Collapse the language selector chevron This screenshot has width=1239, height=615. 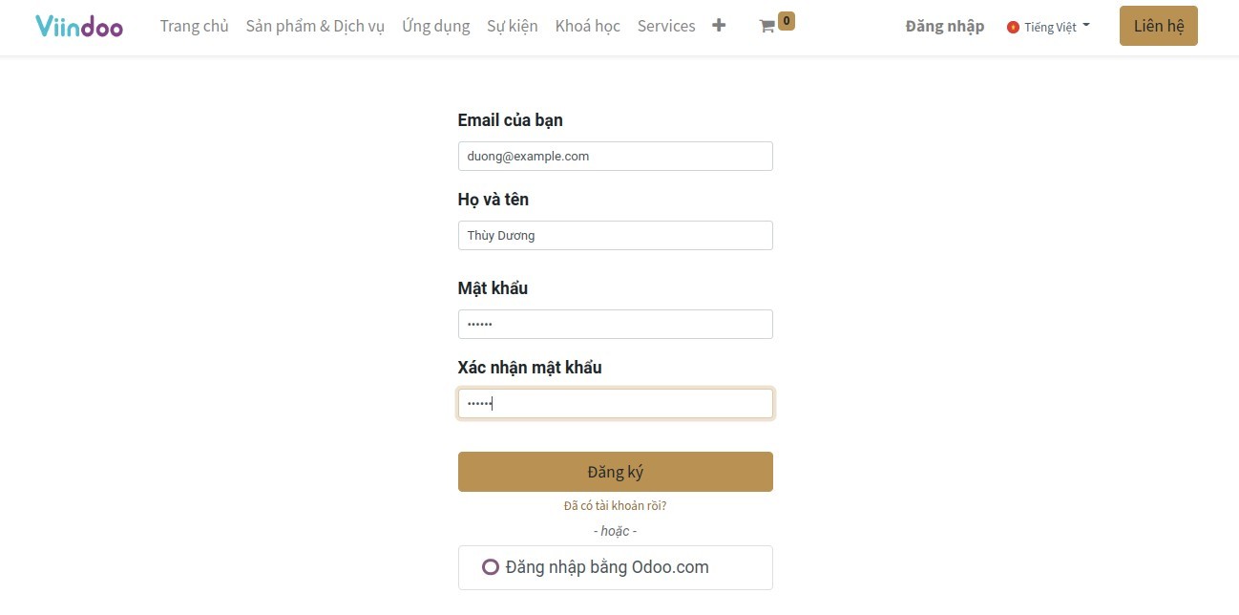1084,26
